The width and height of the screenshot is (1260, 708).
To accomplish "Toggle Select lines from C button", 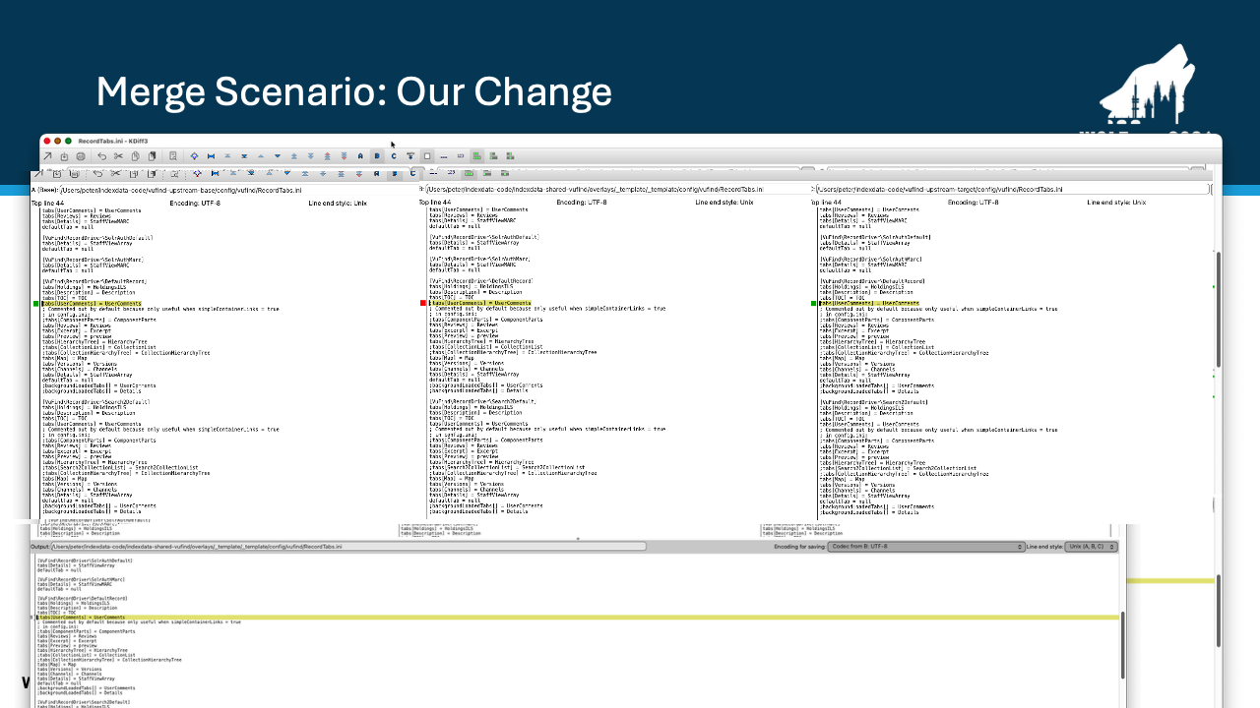I will coord(394,156).
